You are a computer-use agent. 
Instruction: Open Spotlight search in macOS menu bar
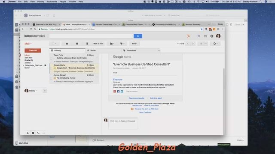(261, 2)
